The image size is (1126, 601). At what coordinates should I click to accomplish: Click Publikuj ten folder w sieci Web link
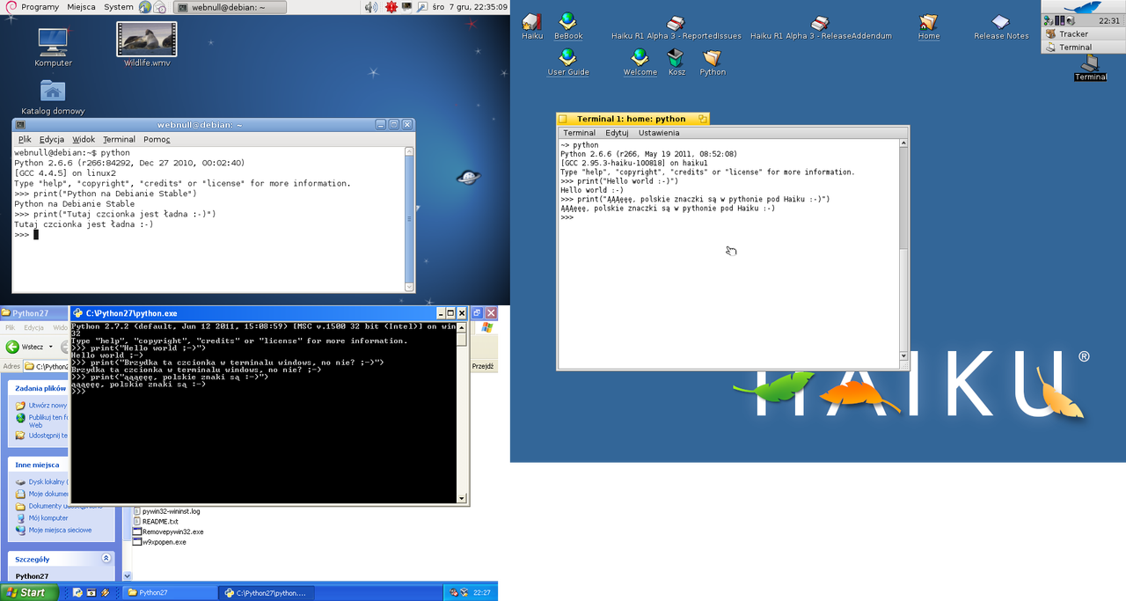click(x=42, y=421)
